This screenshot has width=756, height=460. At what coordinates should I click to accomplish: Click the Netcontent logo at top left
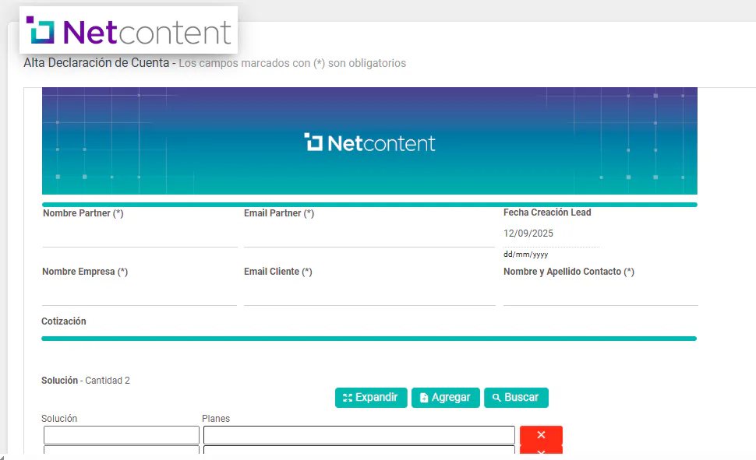pyautogui.click(x=129, y=30)
